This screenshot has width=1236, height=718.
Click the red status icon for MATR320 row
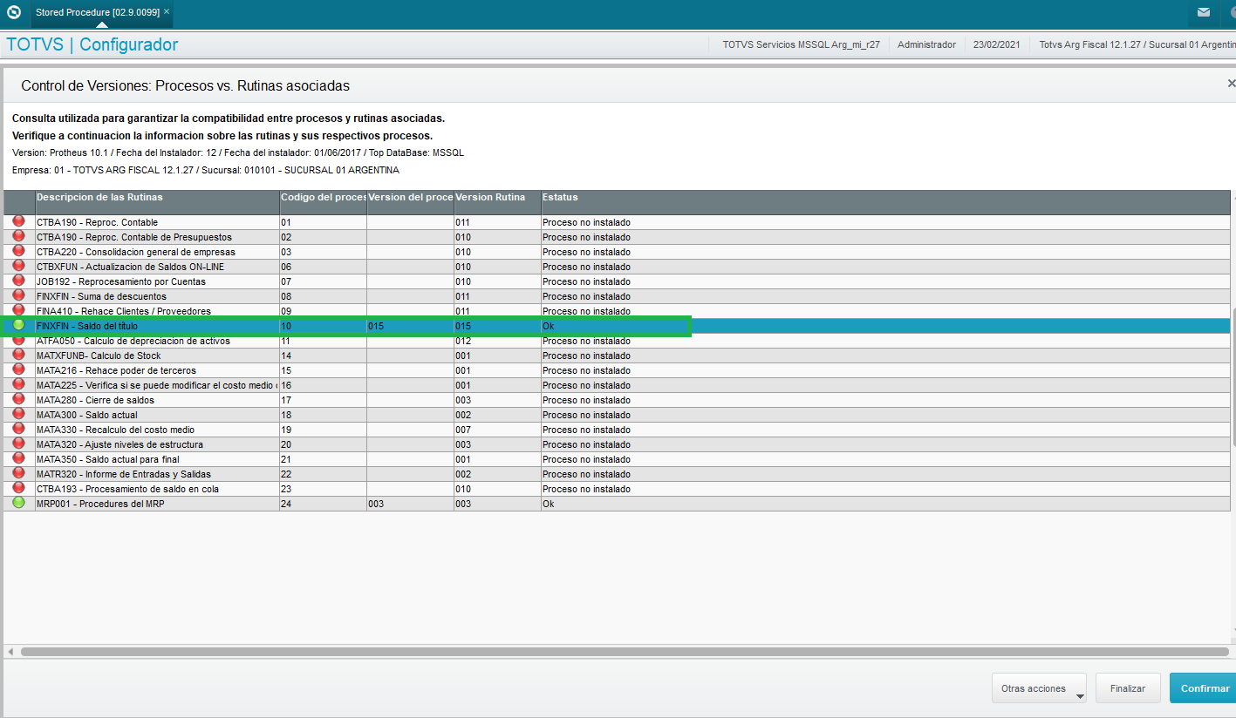point(18,473)
